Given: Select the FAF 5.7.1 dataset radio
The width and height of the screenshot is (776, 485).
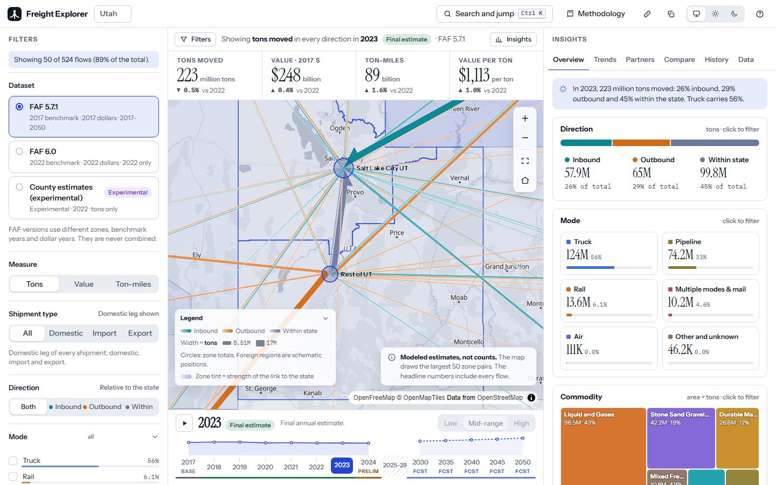Looking at the screenshot, I should click(19, 107).
